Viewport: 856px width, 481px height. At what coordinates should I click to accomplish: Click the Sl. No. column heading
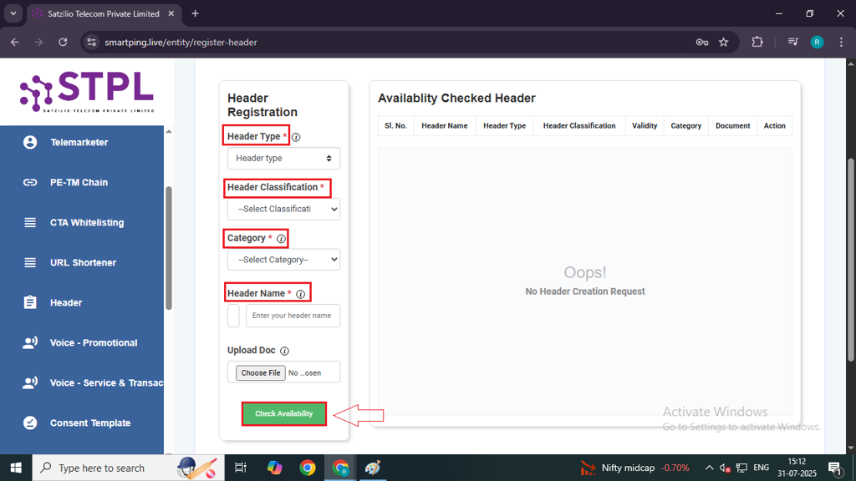[395, 126]
